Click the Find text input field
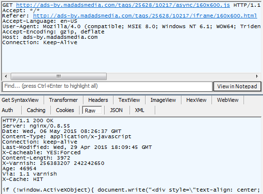263x194 pixels. 108,86
